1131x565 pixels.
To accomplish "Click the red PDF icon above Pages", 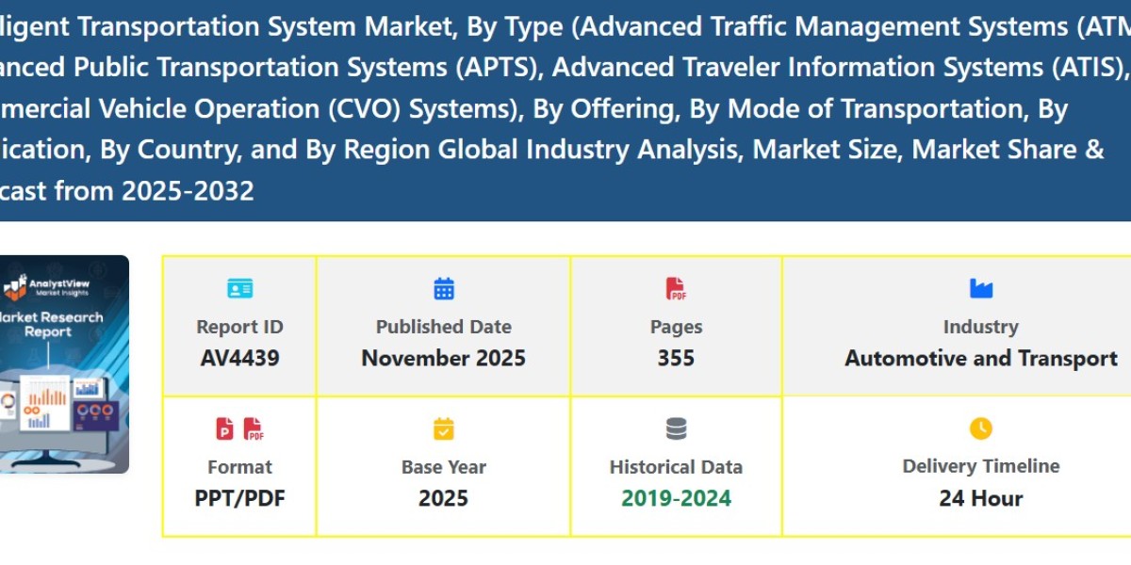I will [675, 287].
